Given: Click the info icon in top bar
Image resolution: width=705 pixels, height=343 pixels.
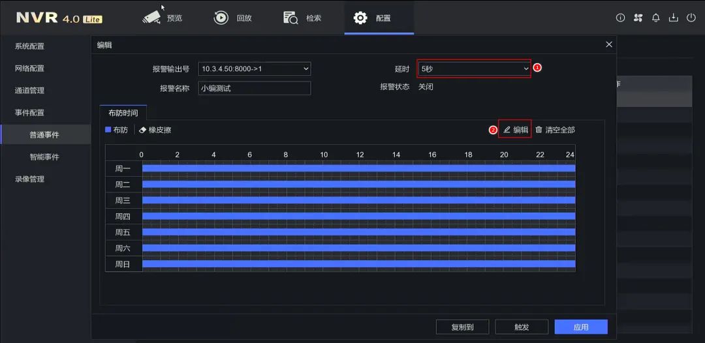Looking at the screenshot, I should (620, 18).
